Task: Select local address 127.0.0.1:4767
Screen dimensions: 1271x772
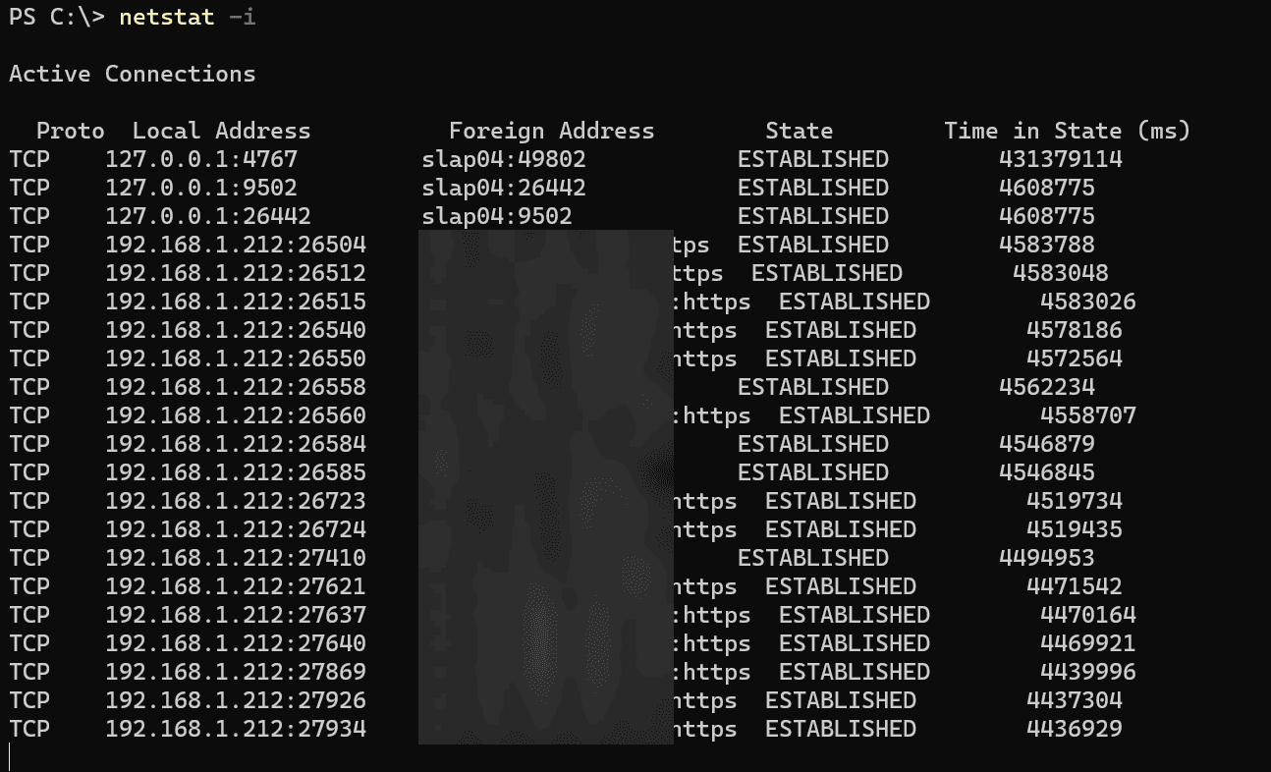Action: click(201, 159)
